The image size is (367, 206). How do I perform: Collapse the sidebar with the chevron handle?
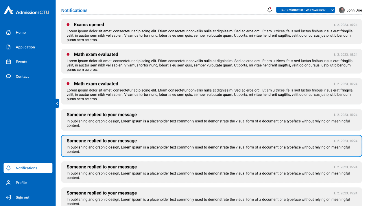(x=57, y=103)
